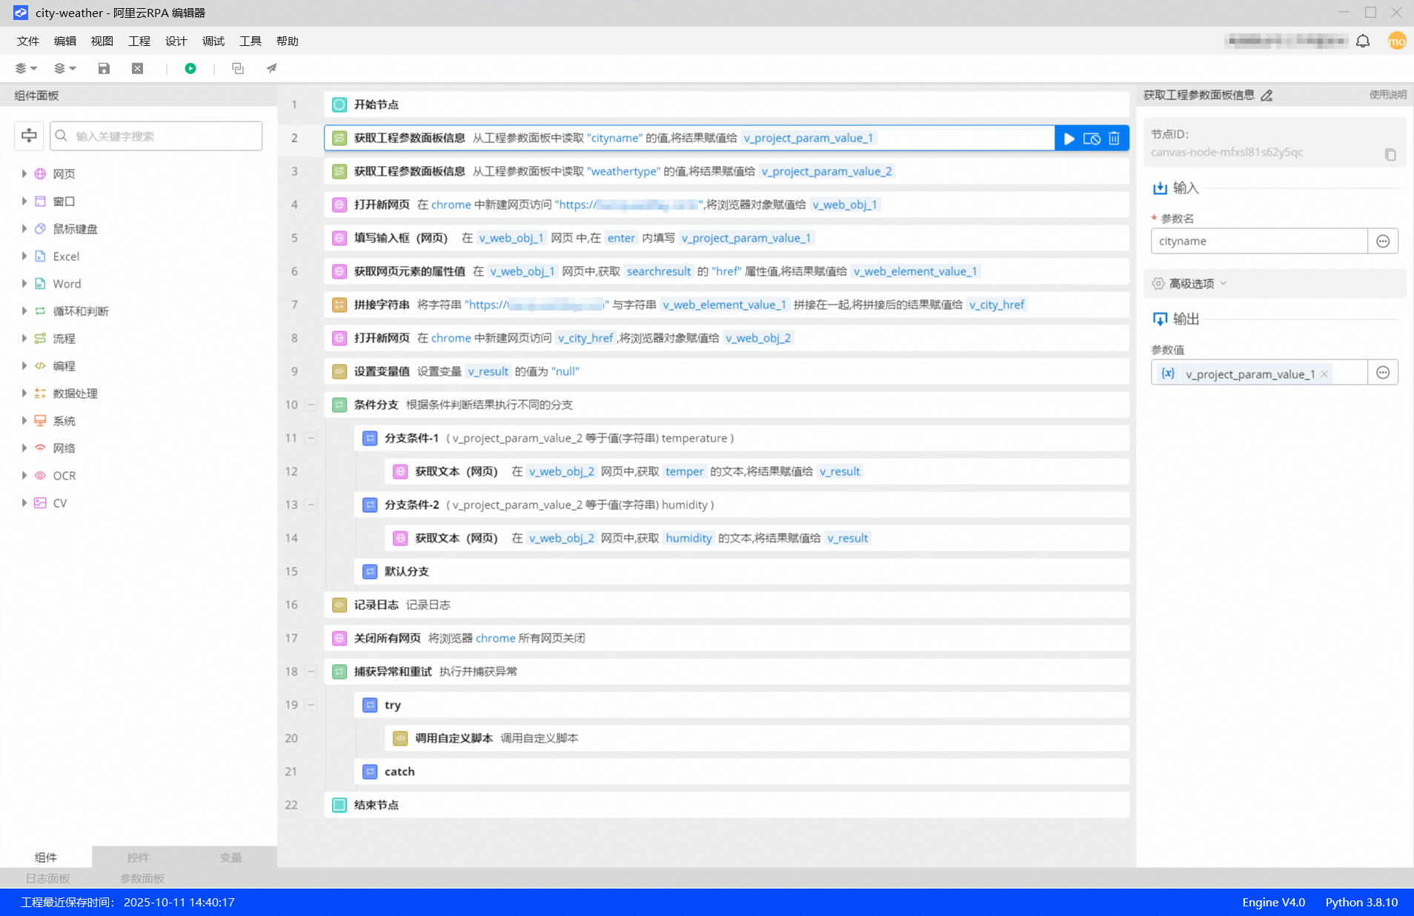Run from step 2 using the white play icon
Screen dimensions: 1414x916
tap(1069, 139)
